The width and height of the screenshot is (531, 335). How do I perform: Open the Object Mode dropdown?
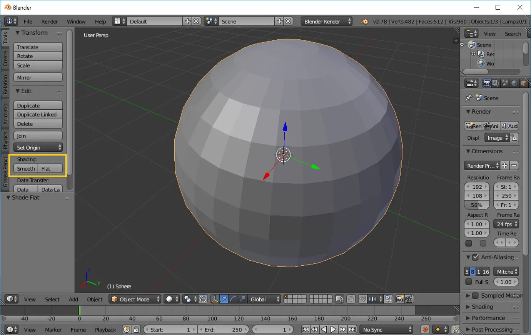[135, 299]
